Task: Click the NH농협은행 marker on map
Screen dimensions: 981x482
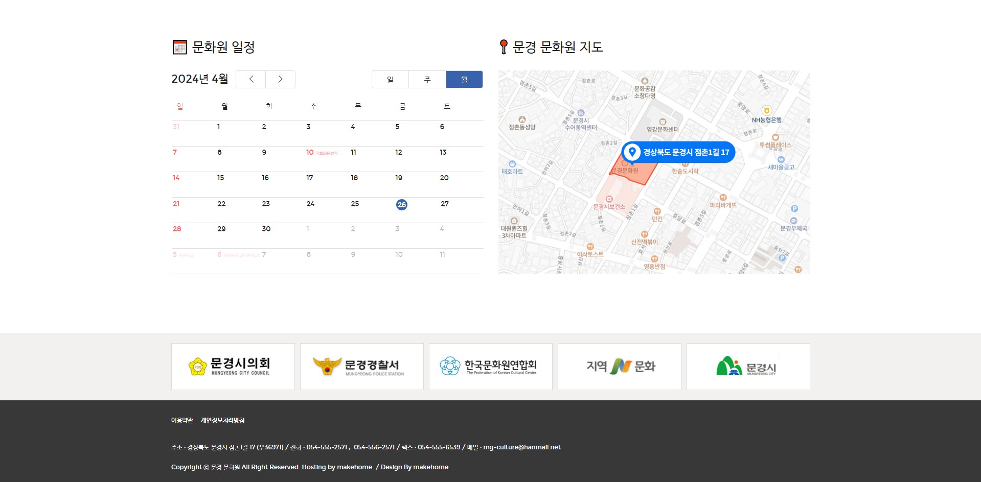Action: [766, 115]
